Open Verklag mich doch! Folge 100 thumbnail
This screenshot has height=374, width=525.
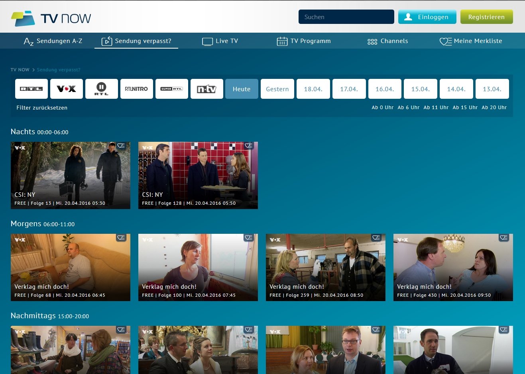click(198, 267)
